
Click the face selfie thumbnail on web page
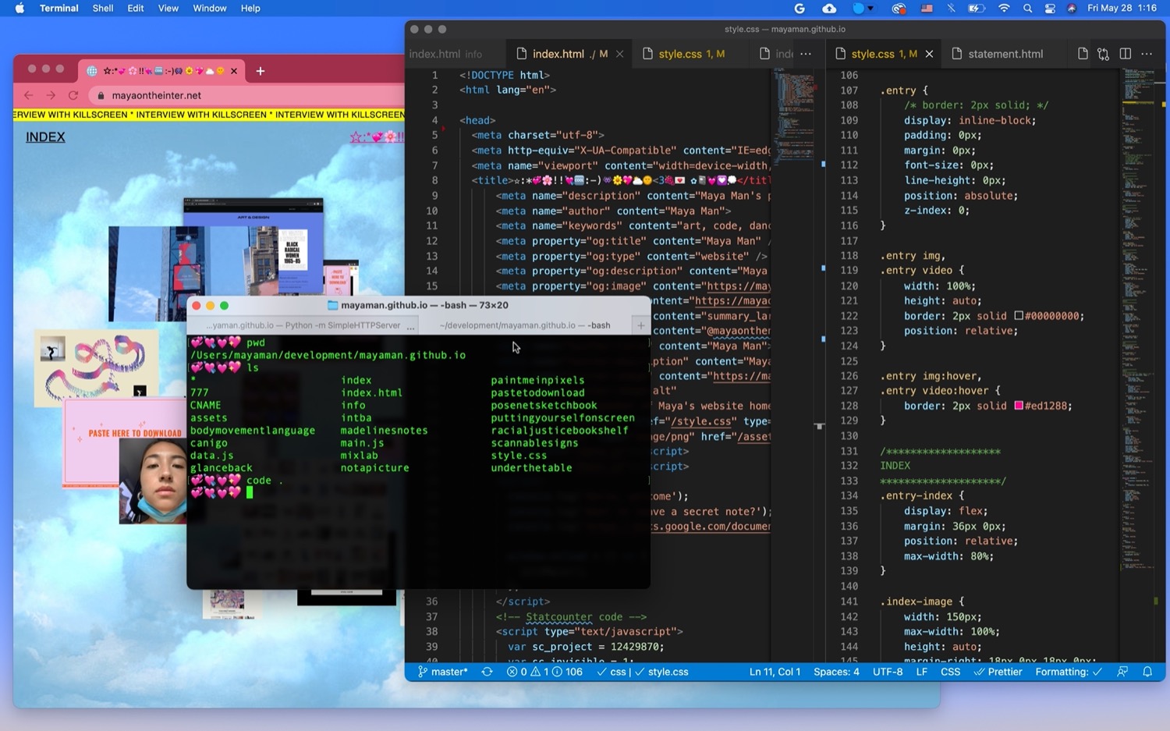(153, 481)
